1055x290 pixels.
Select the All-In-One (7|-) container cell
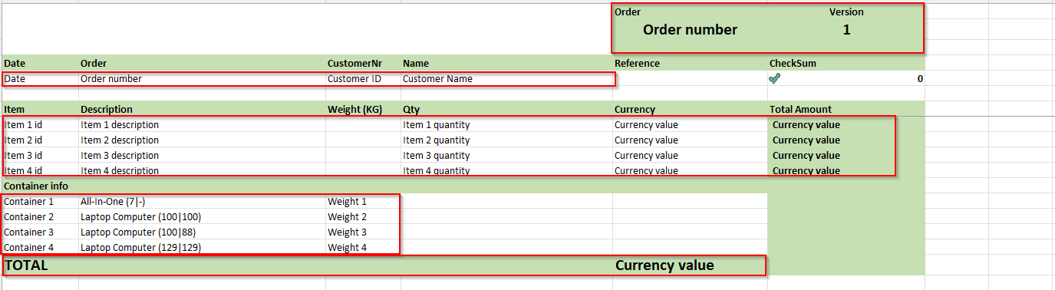coord(202,201)
